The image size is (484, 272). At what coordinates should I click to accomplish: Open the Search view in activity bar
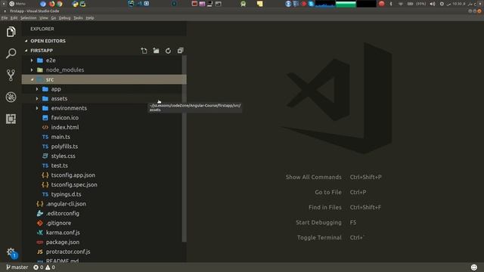pos(11,54)
